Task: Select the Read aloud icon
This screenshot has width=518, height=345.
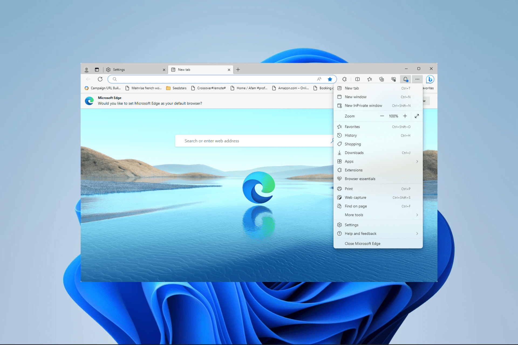Action: tap(318, 79)
